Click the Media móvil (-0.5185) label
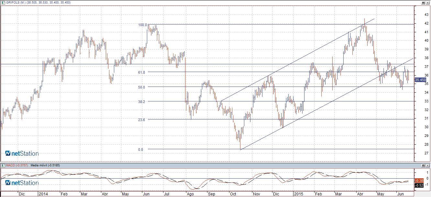Screen dimensions: 431x197 [x=45, y=165]
